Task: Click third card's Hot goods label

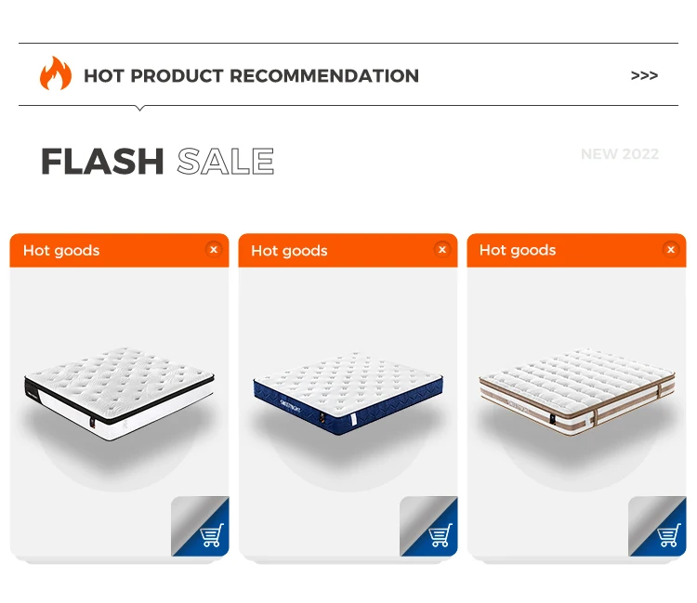Action: [x=518, y=251]
